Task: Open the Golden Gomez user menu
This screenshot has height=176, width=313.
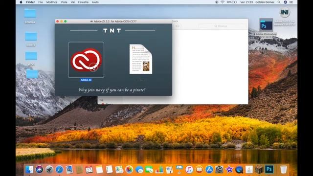Action: tap(265, 2)
